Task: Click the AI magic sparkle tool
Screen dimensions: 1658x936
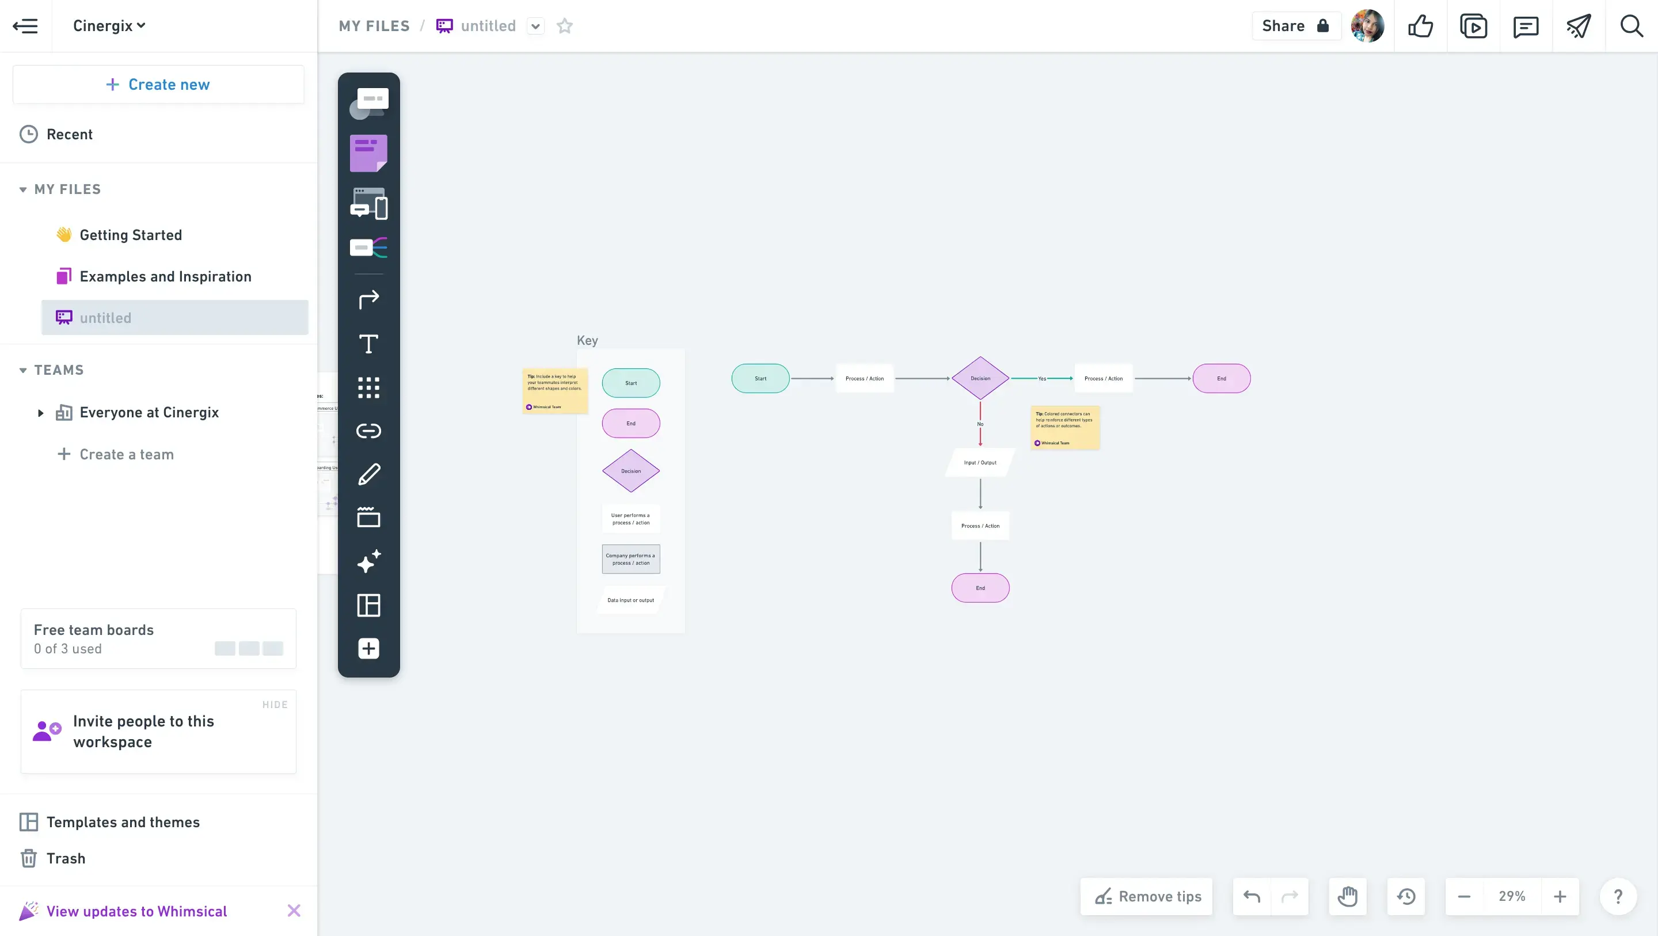Action: click(x=368, y=561)
